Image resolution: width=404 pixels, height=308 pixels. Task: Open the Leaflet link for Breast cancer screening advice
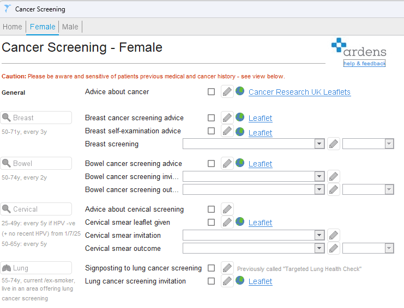(x=260, y=118)
